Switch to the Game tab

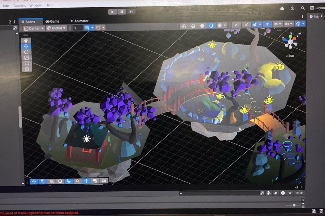coord(53,21)
